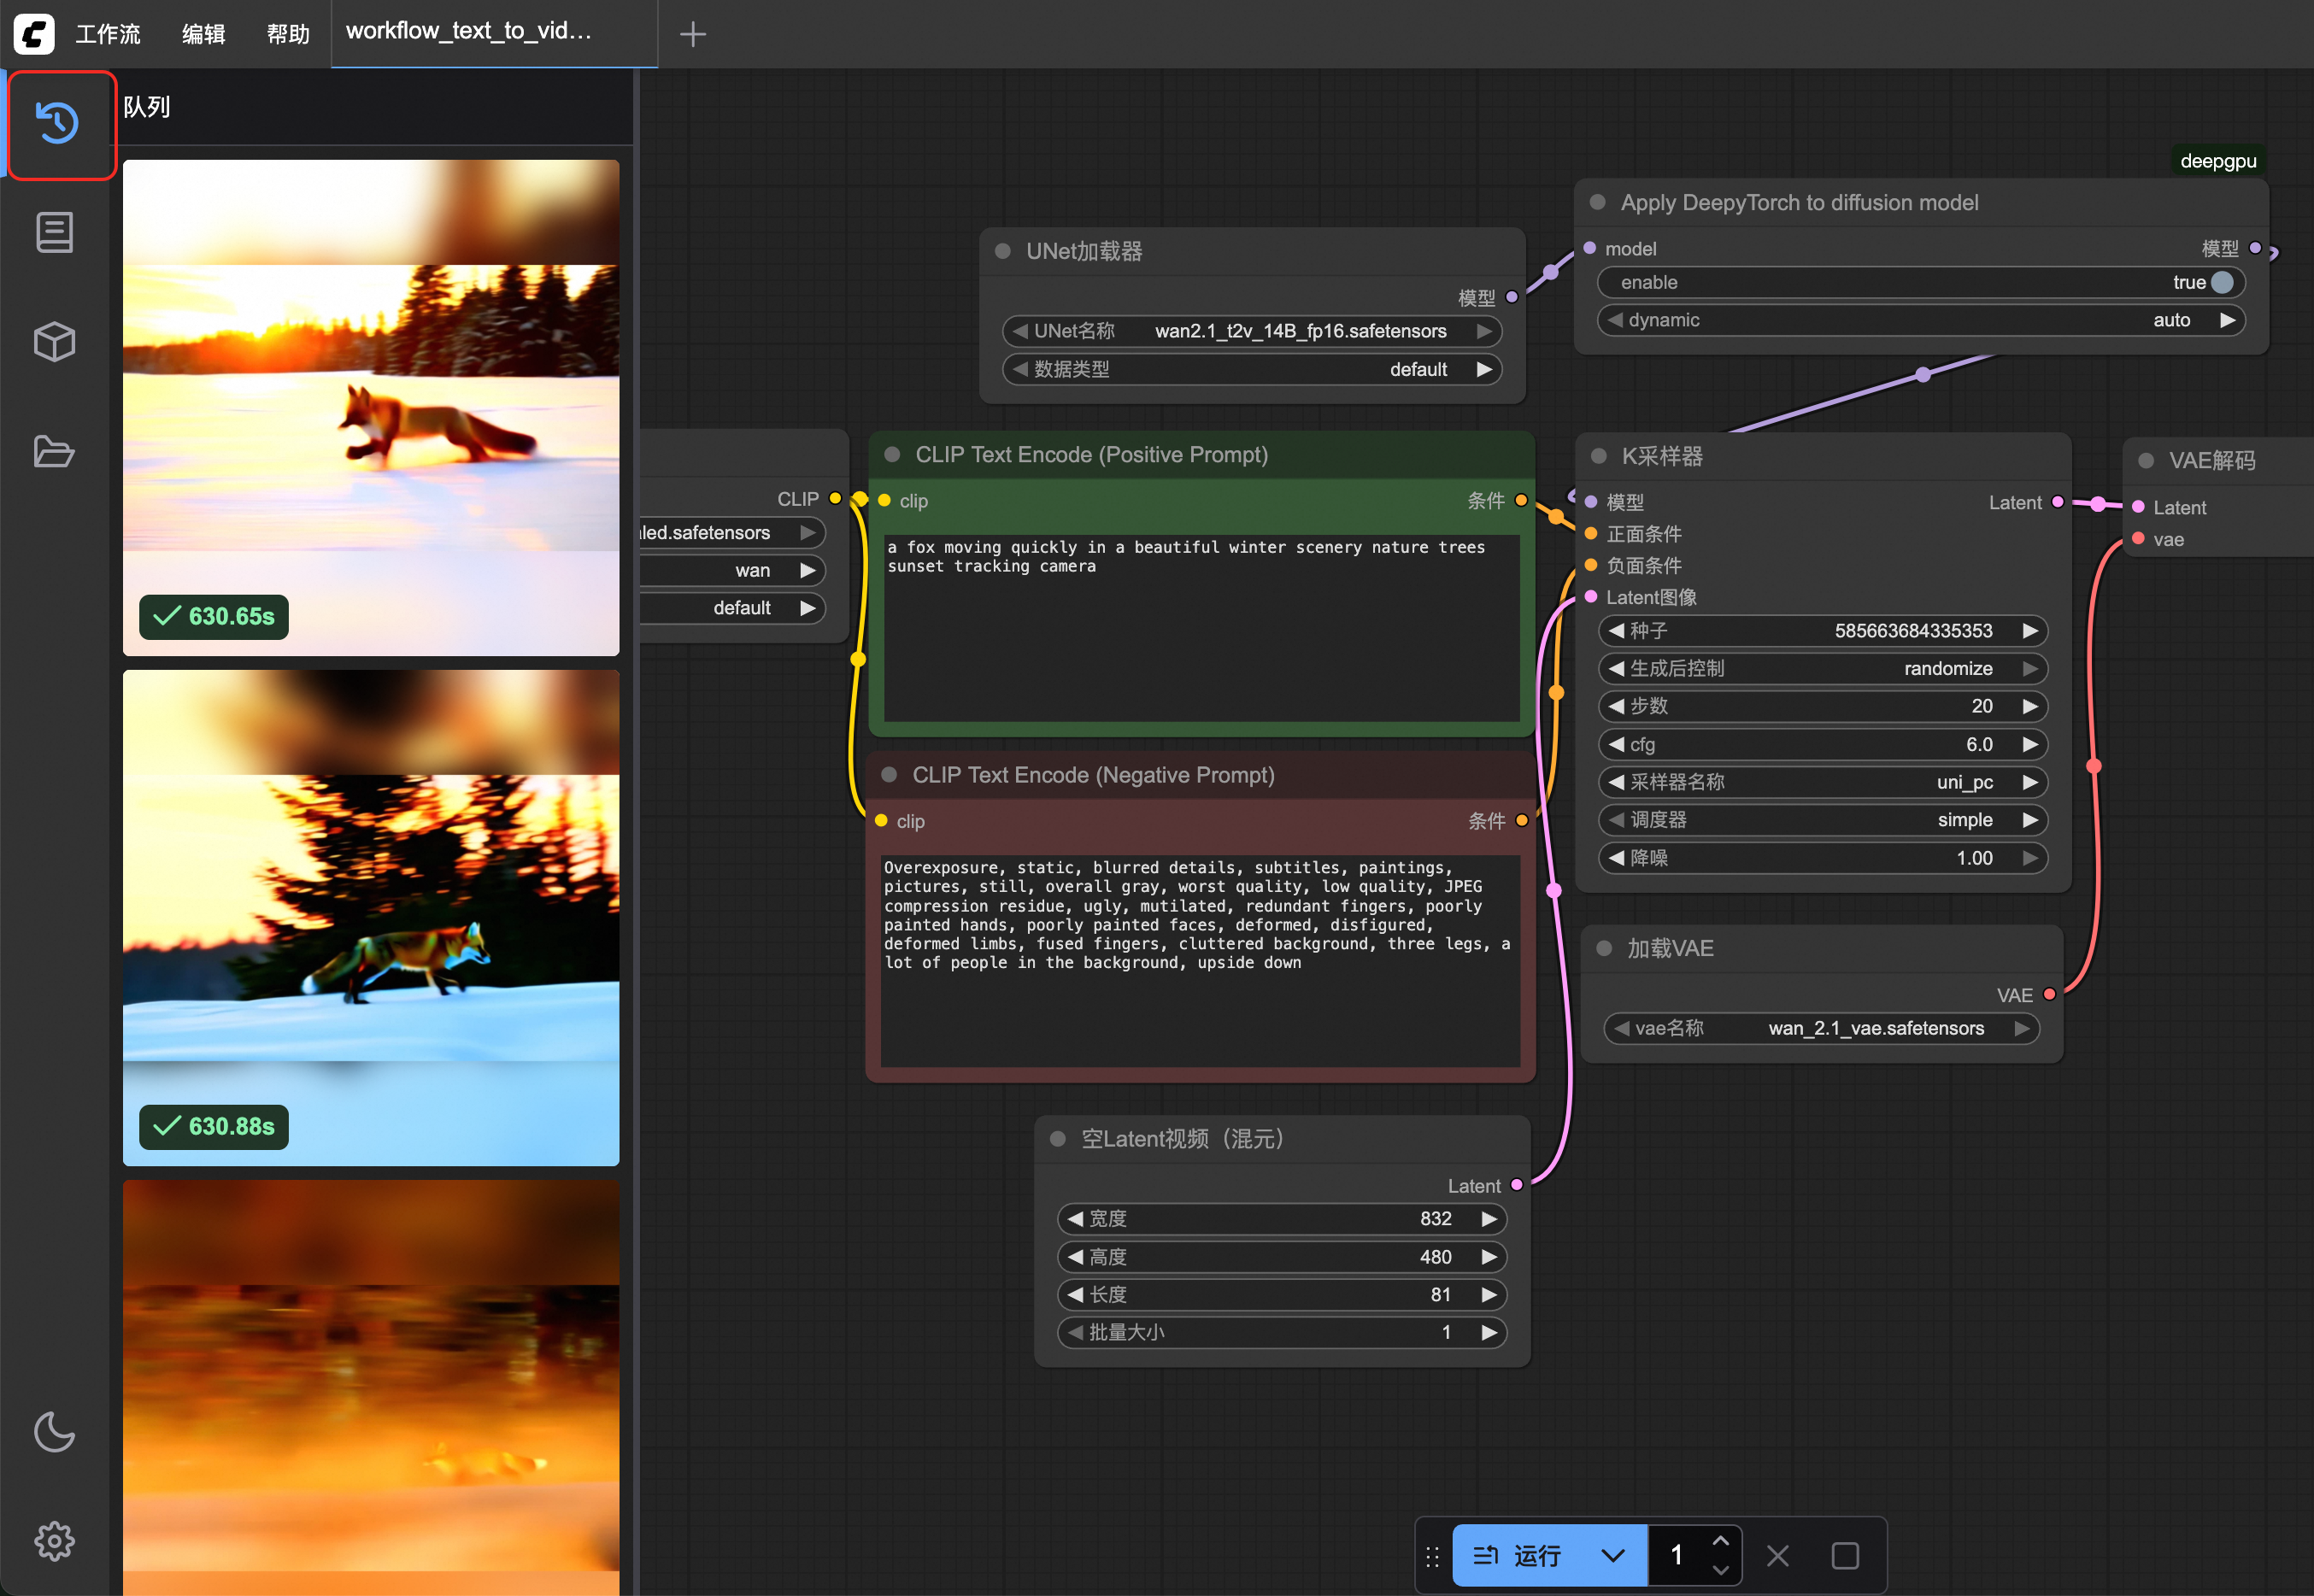Open the 630.88s fox video thumbnail
The width and height of the screenshot is (2314, 1596).
[x=371, y=916]
